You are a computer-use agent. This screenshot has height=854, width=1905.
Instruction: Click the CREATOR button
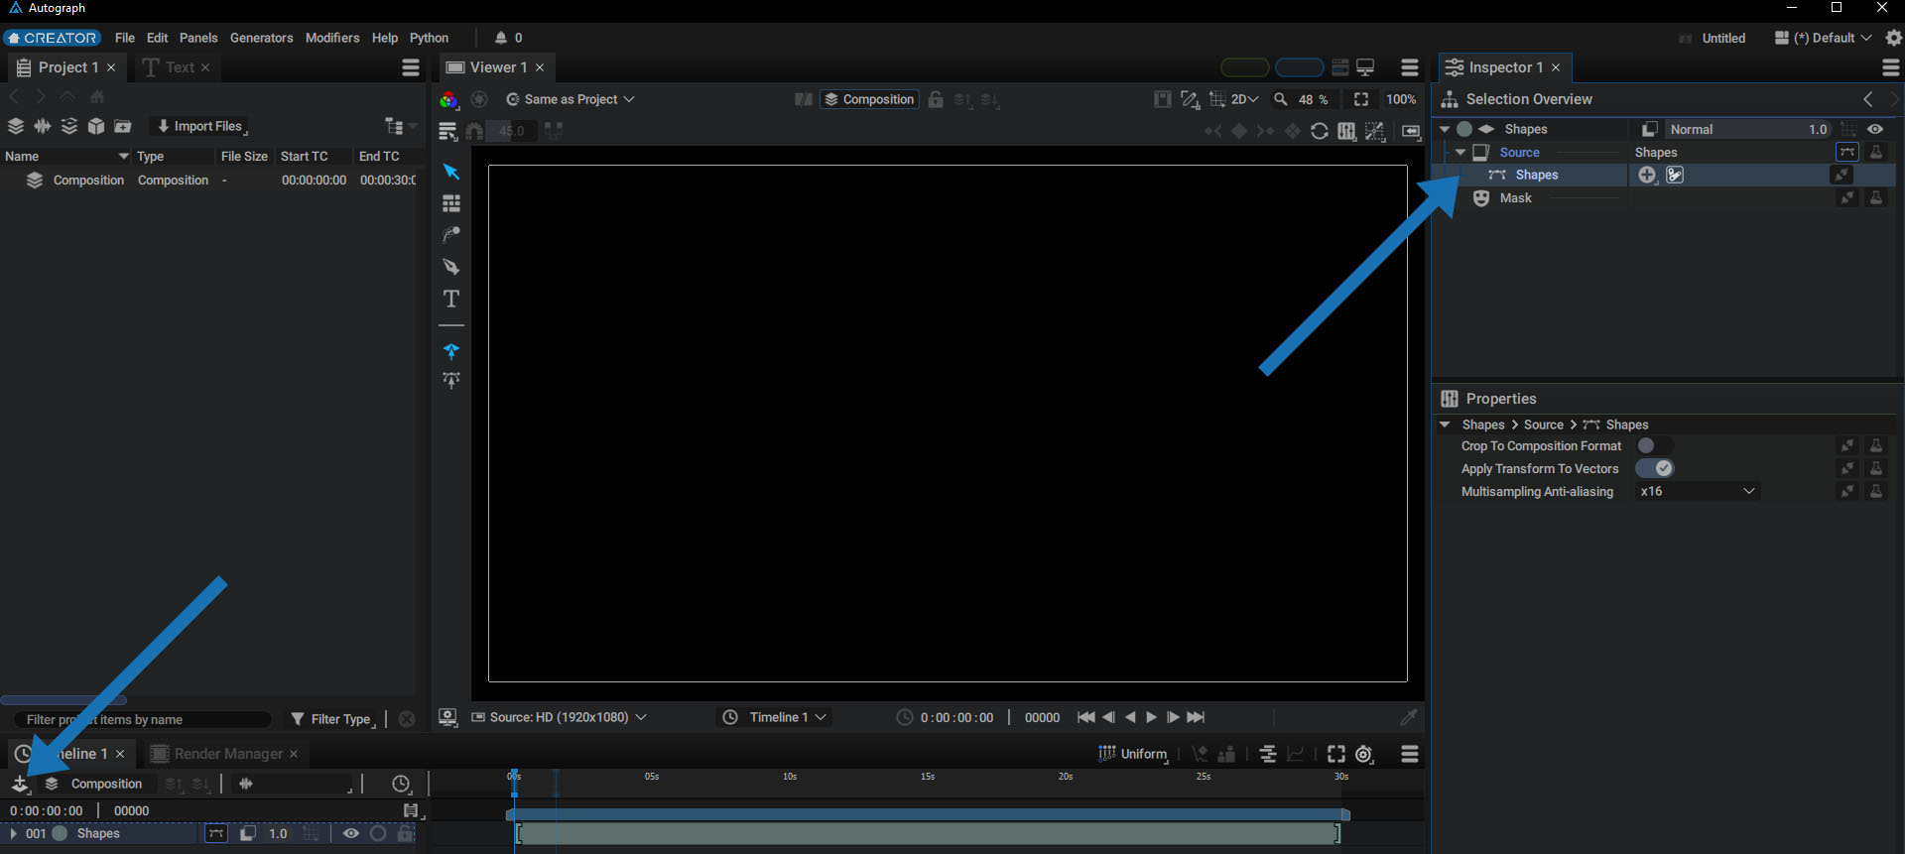pos(52,38)
